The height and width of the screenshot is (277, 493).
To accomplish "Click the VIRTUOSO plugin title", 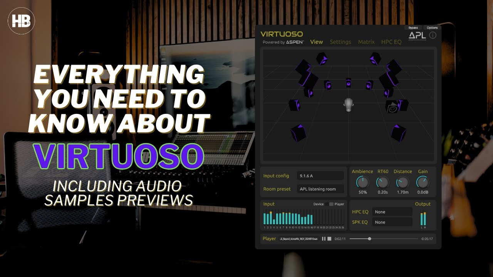I will point(282,34).
